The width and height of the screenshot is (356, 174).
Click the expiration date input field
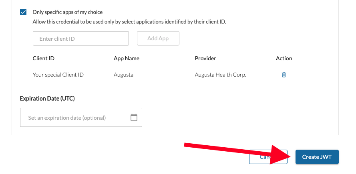tap(81, 117)
